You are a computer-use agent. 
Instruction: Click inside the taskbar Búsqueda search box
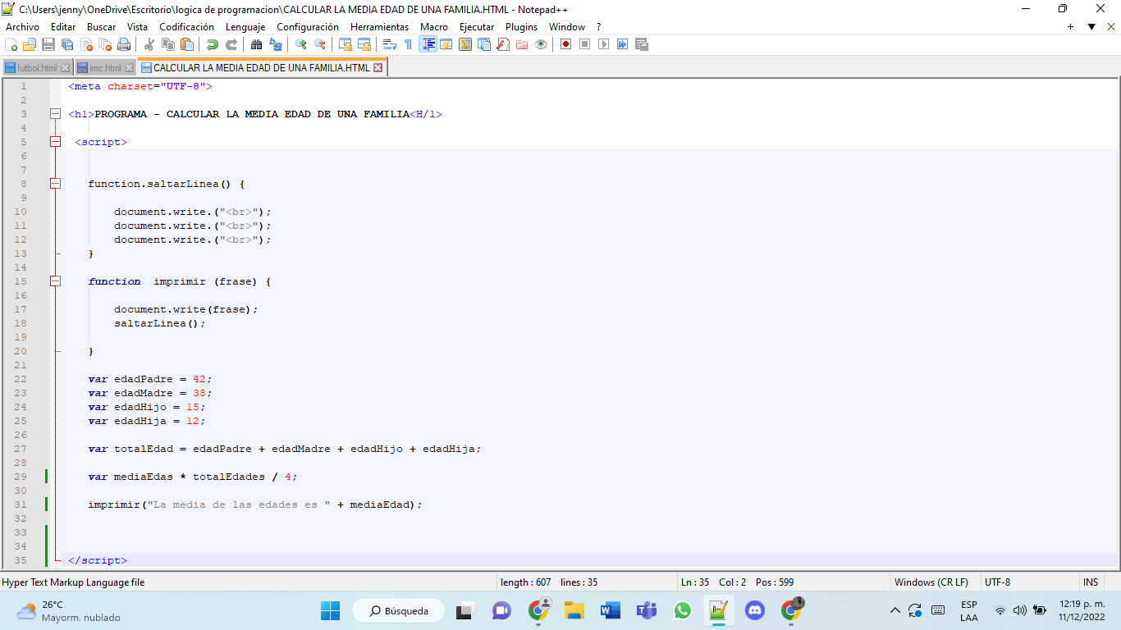(398, 610)
